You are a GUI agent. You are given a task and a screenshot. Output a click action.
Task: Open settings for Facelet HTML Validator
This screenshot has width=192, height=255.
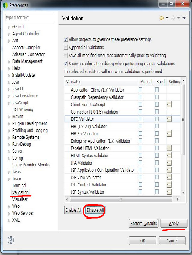coord(169,148)
